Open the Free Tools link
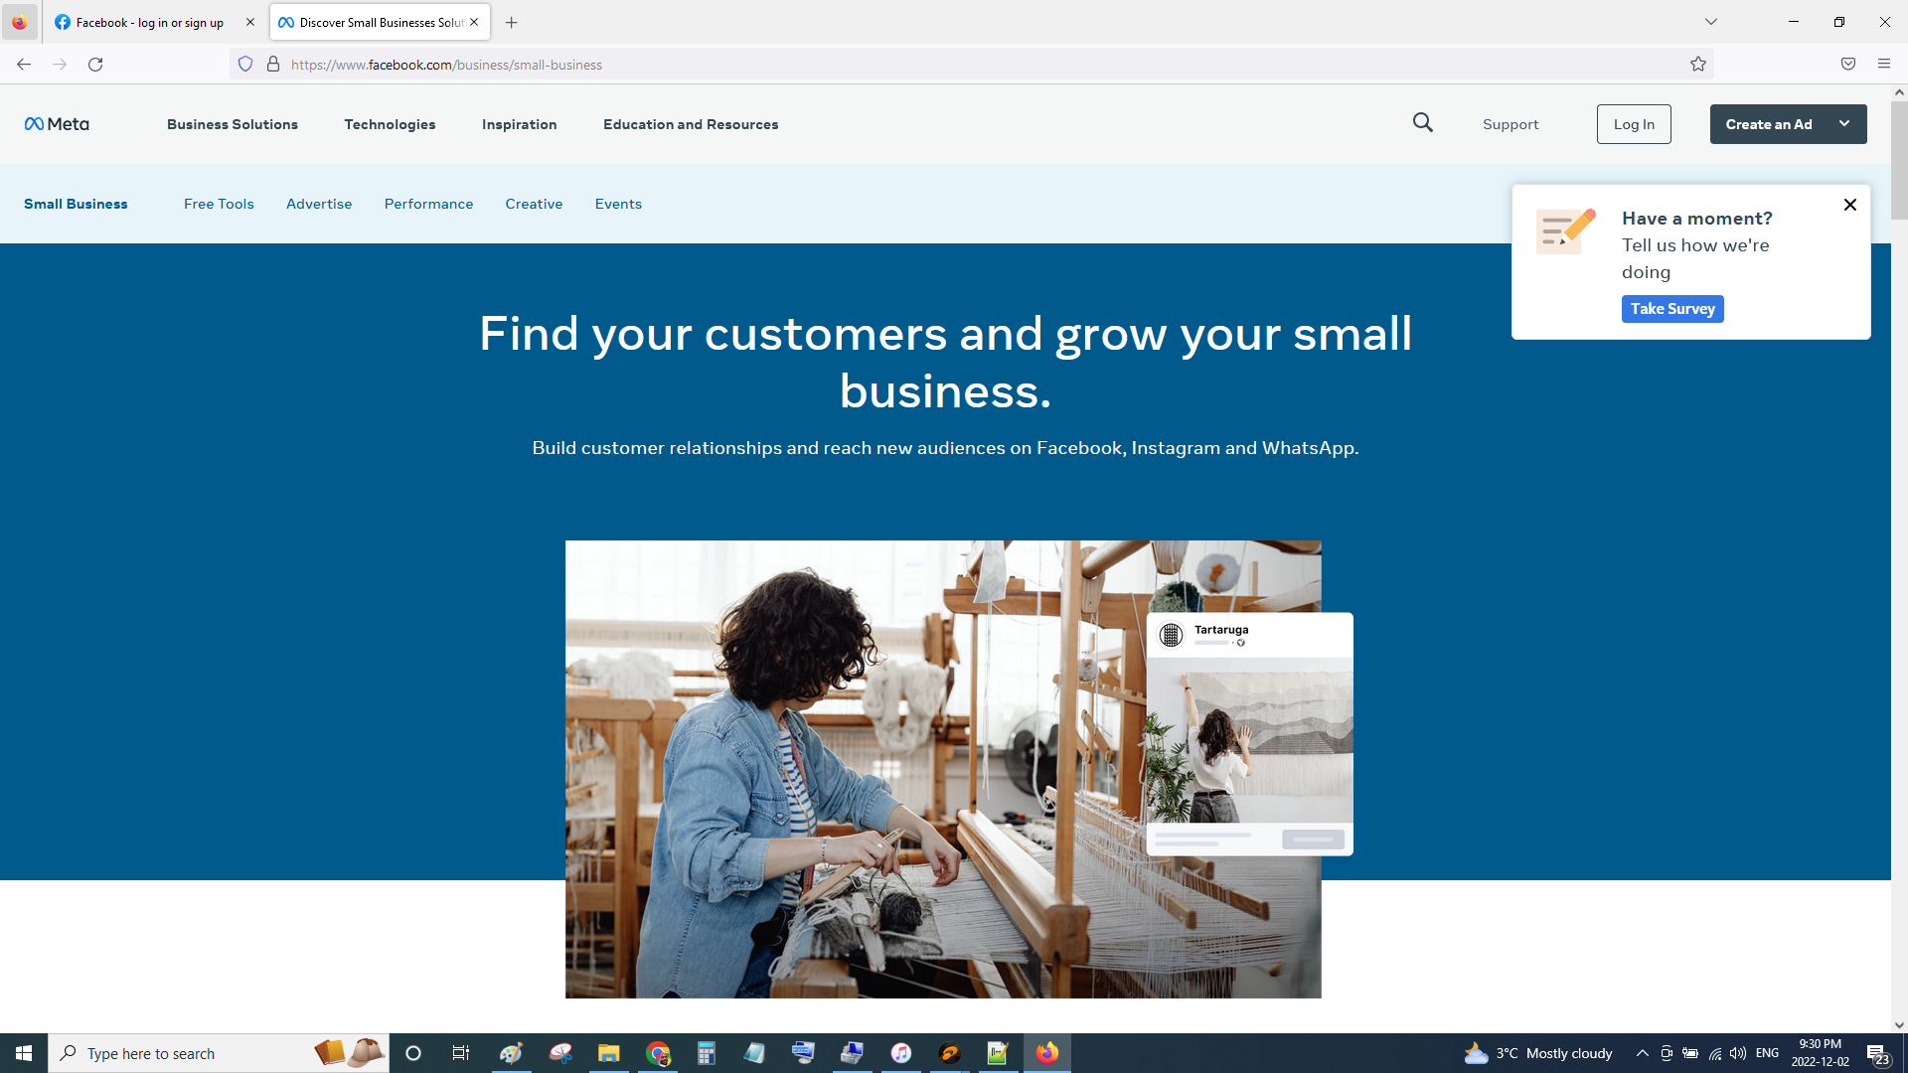The height and width of the screenshot is (1073, 1908). pos(219,204)
